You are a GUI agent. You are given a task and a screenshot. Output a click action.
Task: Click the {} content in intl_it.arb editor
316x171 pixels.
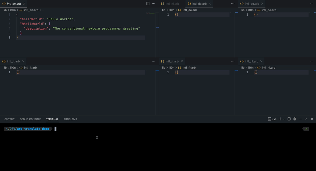18,72
